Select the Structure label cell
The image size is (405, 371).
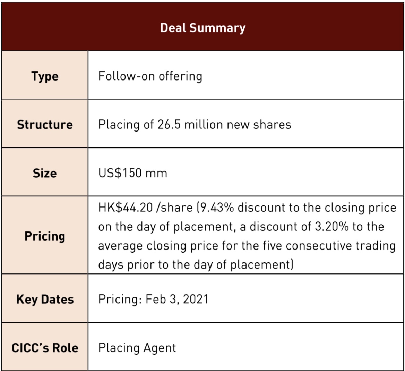tap(45, 125)
